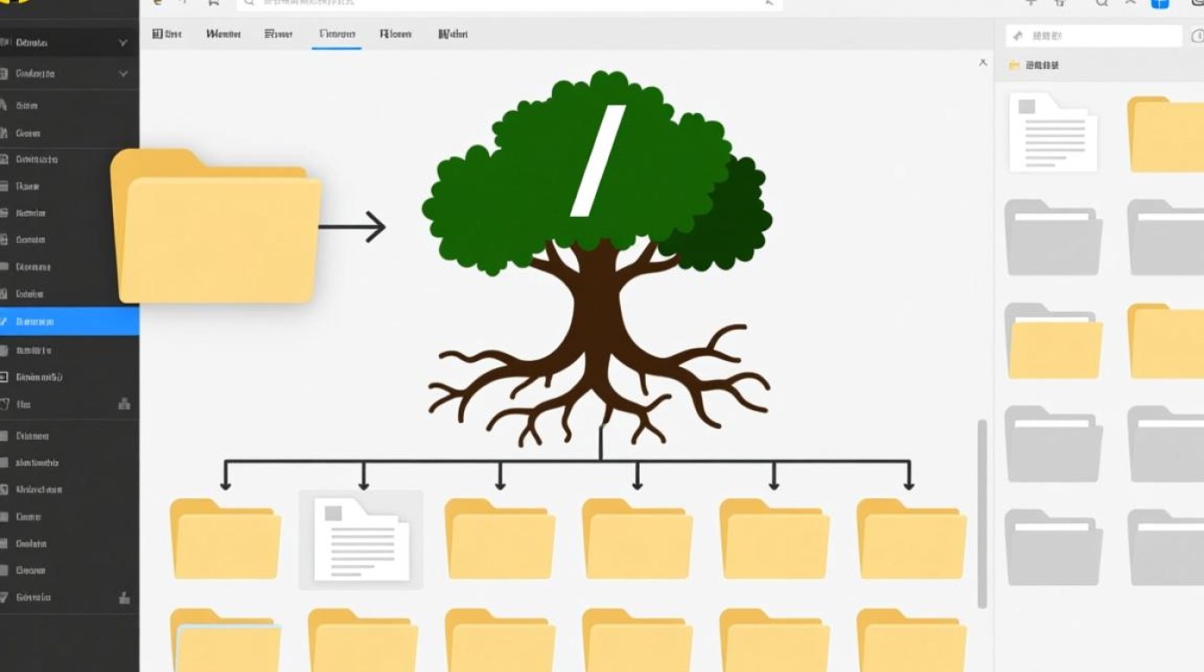
Task: Select the blue highlighted sidebar item
Action: click(69, 321)
